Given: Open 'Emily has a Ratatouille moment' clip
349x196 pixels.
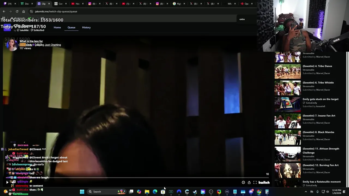Looking at the screenshot, I should [321, 182].
